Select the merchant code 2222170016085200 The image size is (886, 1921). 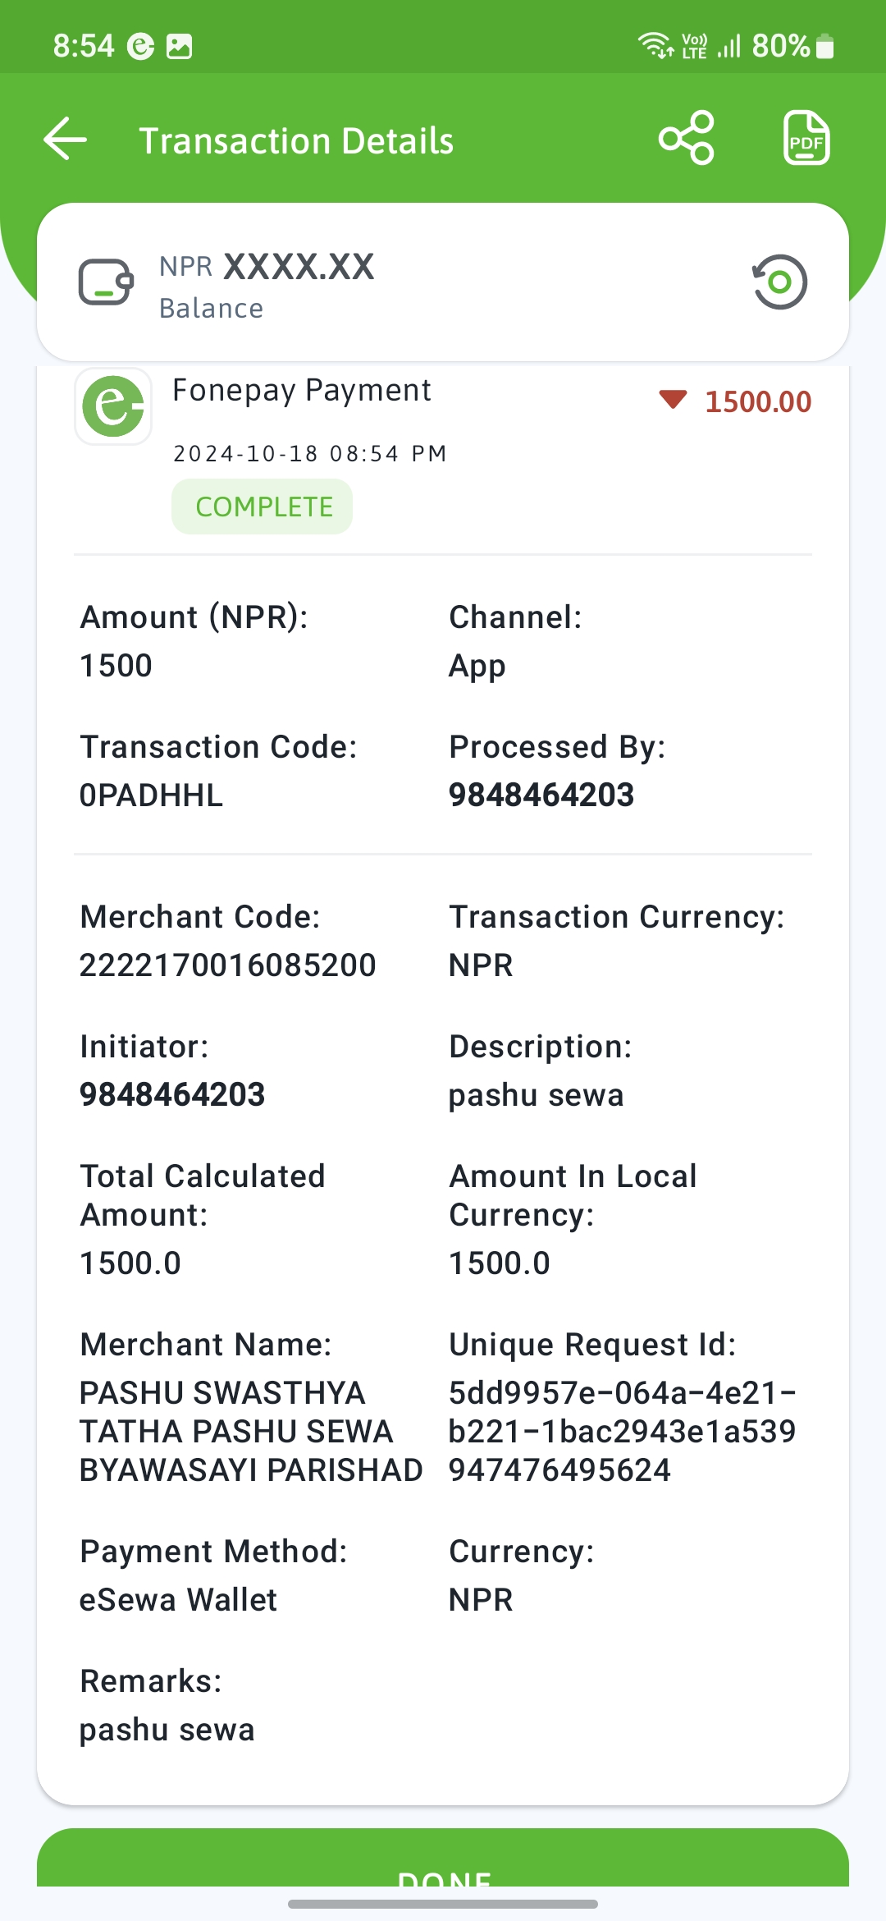click(228, 965)
